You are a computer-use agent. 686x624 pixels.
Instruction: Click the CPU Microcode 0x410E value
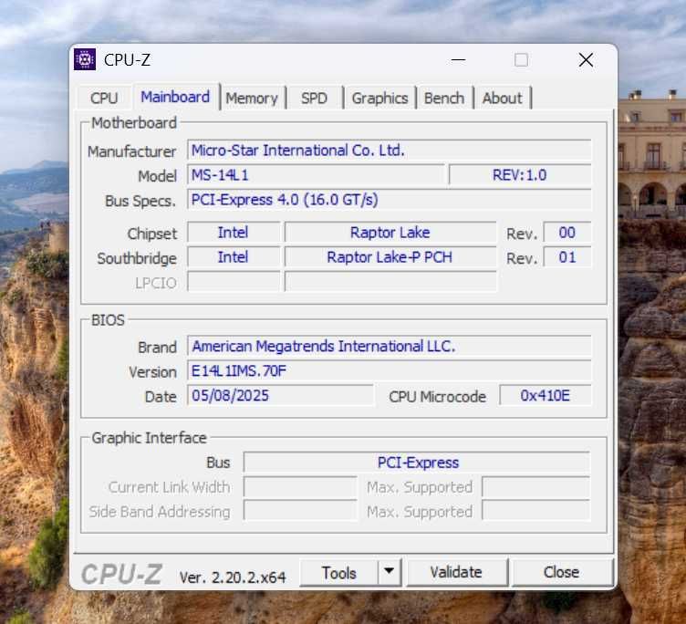pyautogui.click(x=546, y=396)
